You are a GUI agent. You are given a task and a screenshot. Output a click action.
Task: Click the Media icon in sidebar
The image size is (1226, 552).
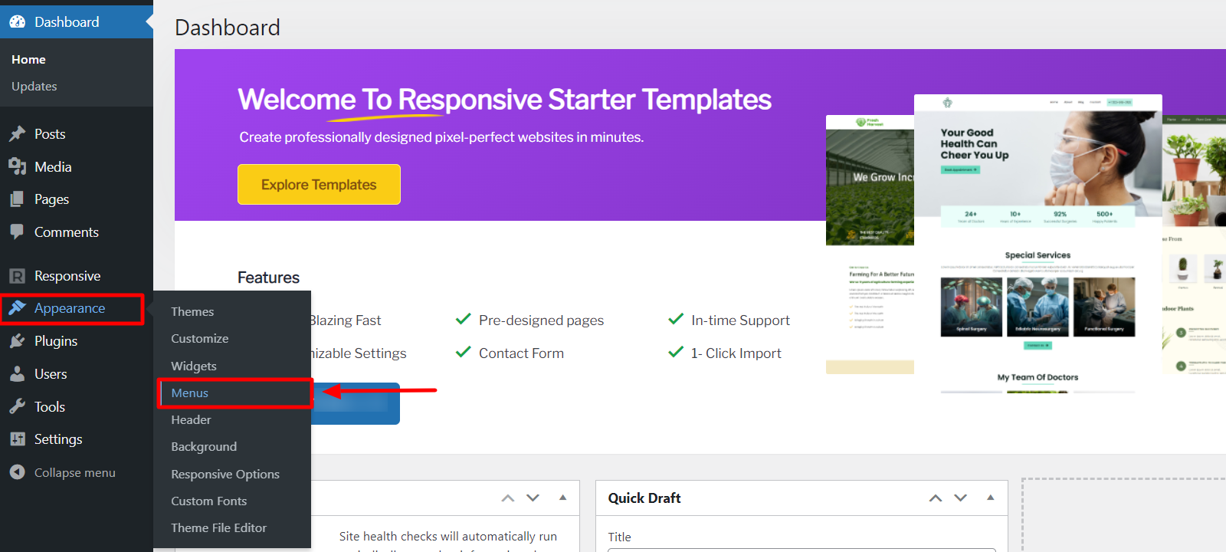click(18, 166)
